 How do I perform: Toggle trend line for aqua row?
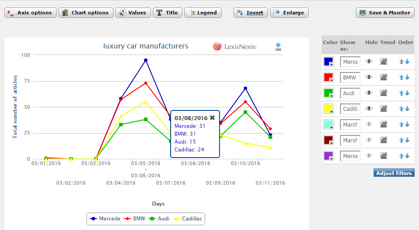tap(384, 124)
